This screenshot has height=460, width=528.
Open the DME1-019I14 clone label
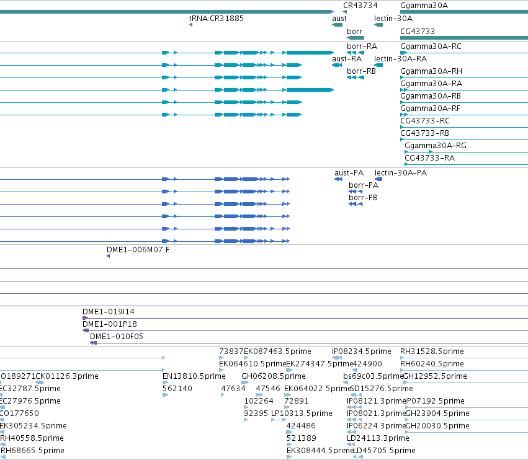click(x=108, y=312)
